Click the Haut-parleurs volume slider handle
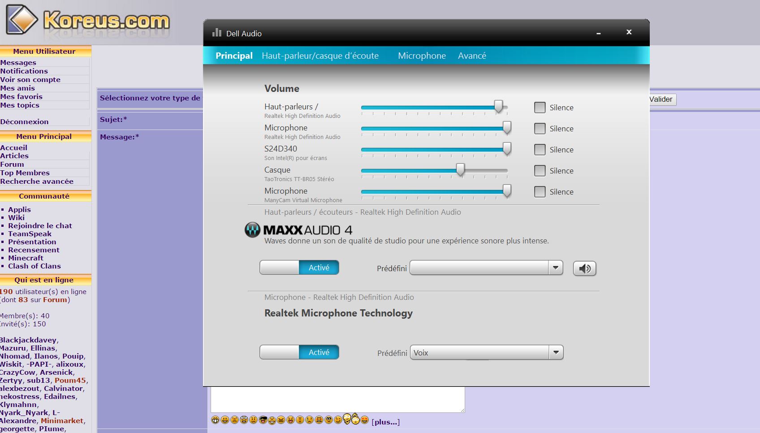The height and width of the screenshot is (433, 760). click(498, 107)
